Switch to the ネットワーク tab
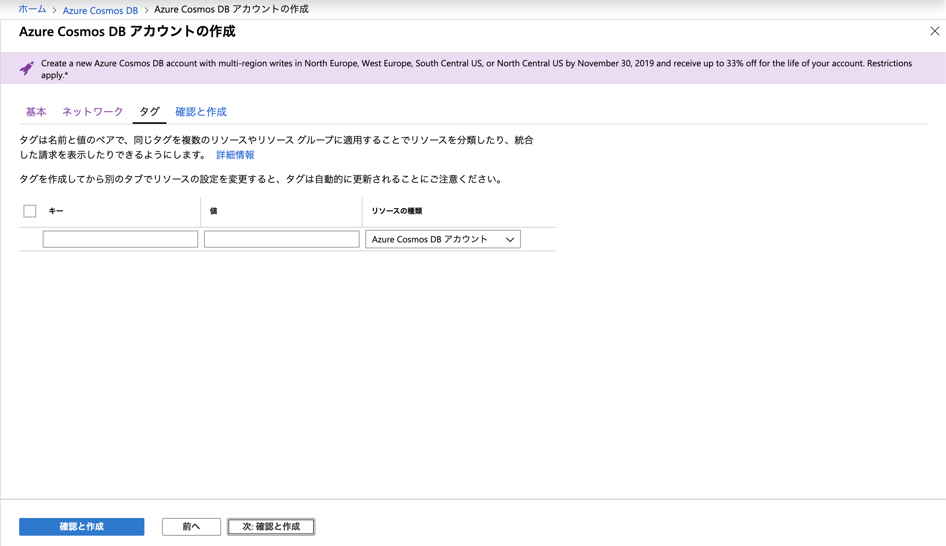Screen dimensions: 946x546 click(92, 112)
